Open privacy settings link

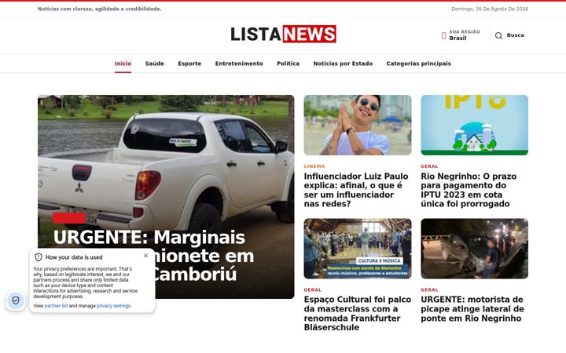coord(113,306)
